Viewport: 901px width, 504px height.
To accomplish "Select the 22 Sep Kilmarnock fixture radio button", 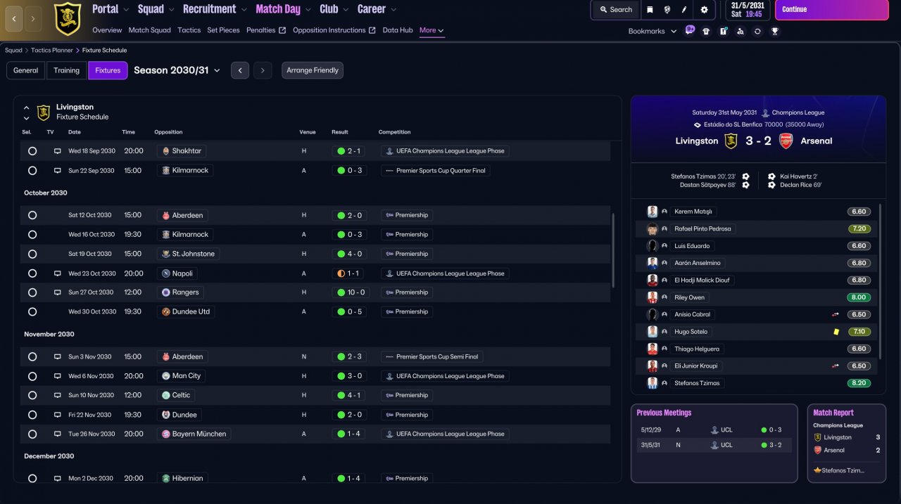I will tap(32, 170).
